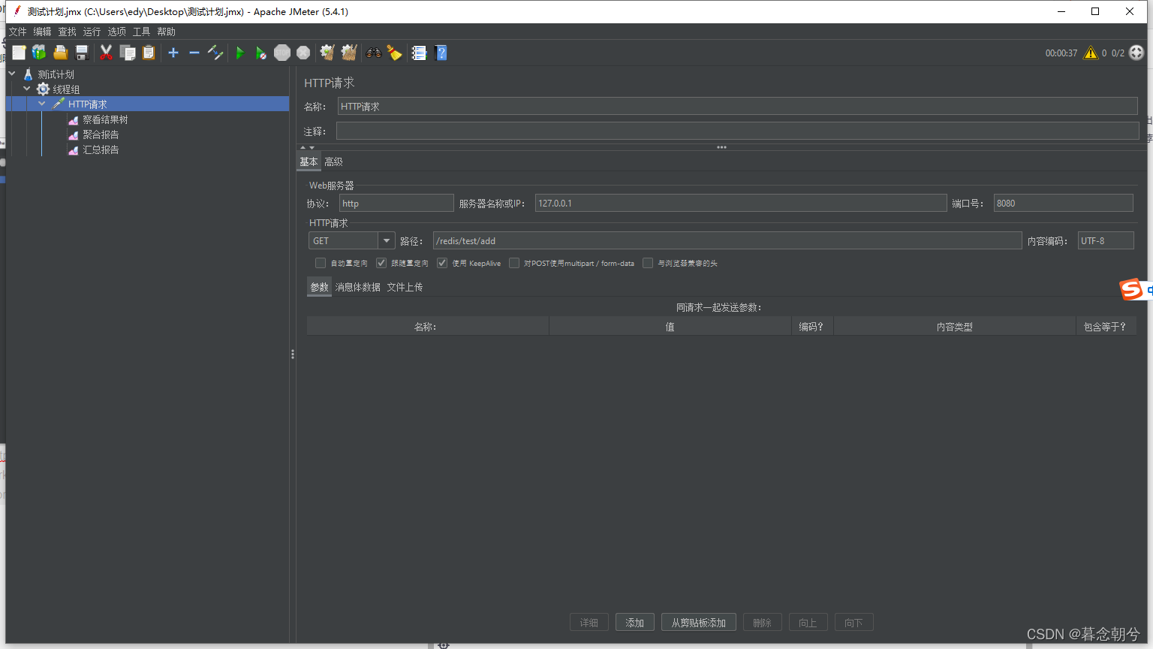
Task: Click the enable/disable Toggle icon in toolbar
Action: pos(215,53)
